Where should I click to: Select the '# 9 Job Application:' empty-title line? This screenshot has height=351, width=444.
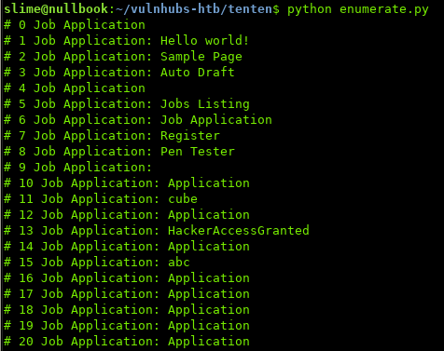click(77, 168)
